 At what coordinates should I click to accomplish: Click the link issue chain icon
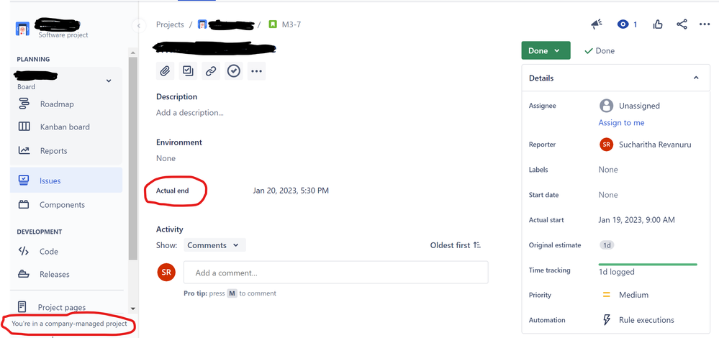click(211, 71)
